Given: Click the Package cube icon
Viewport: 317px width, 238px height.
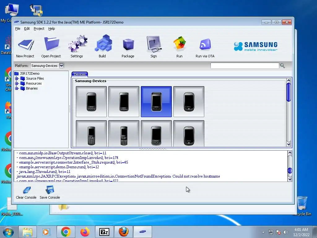Looking at the screenshot, I should 128,44.
